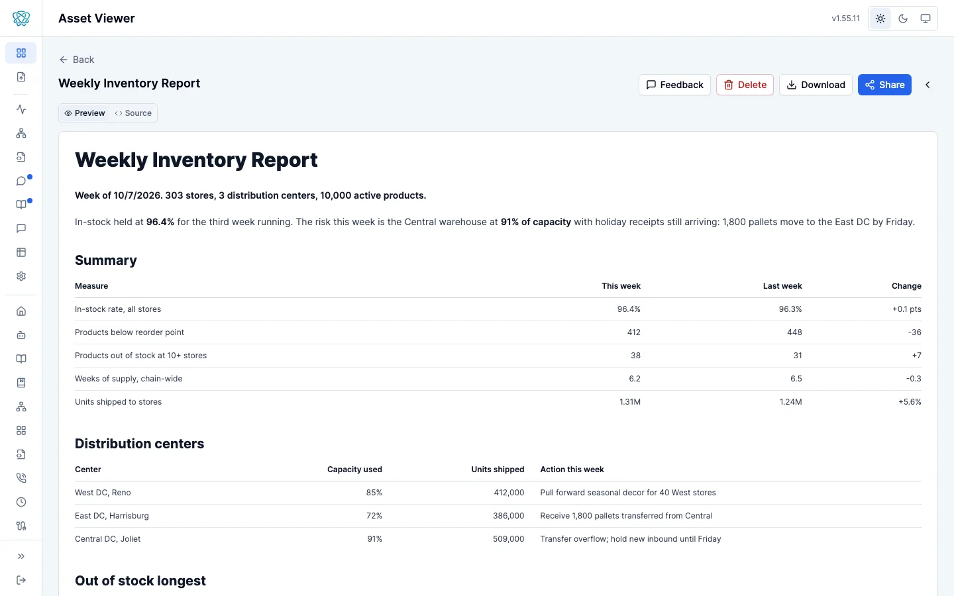Click the "East DC, Harrisburg" cell
954x596 pixels.
pos(112,516)
